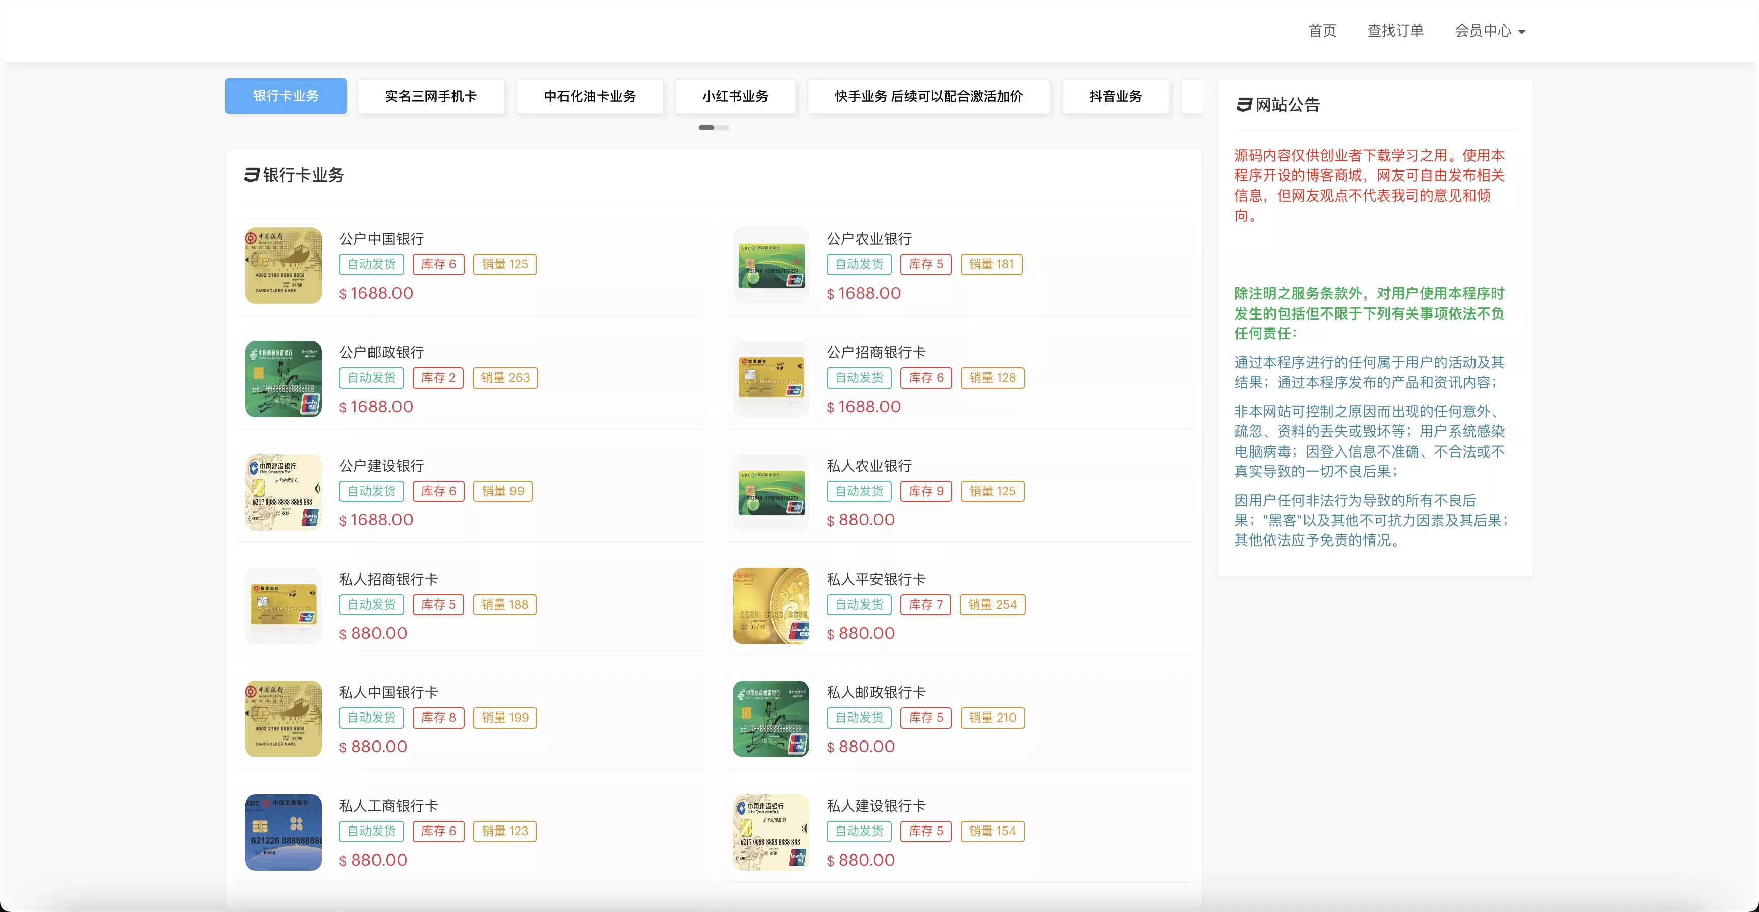Viewport: 1759px width, 912px height.
Task: Click the 公户邮政银行 card image
Action: (282, 379)
